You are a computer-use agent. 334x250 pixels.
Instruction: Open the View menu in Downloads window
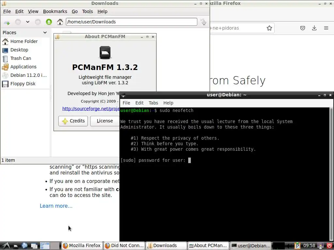point(33,11)
